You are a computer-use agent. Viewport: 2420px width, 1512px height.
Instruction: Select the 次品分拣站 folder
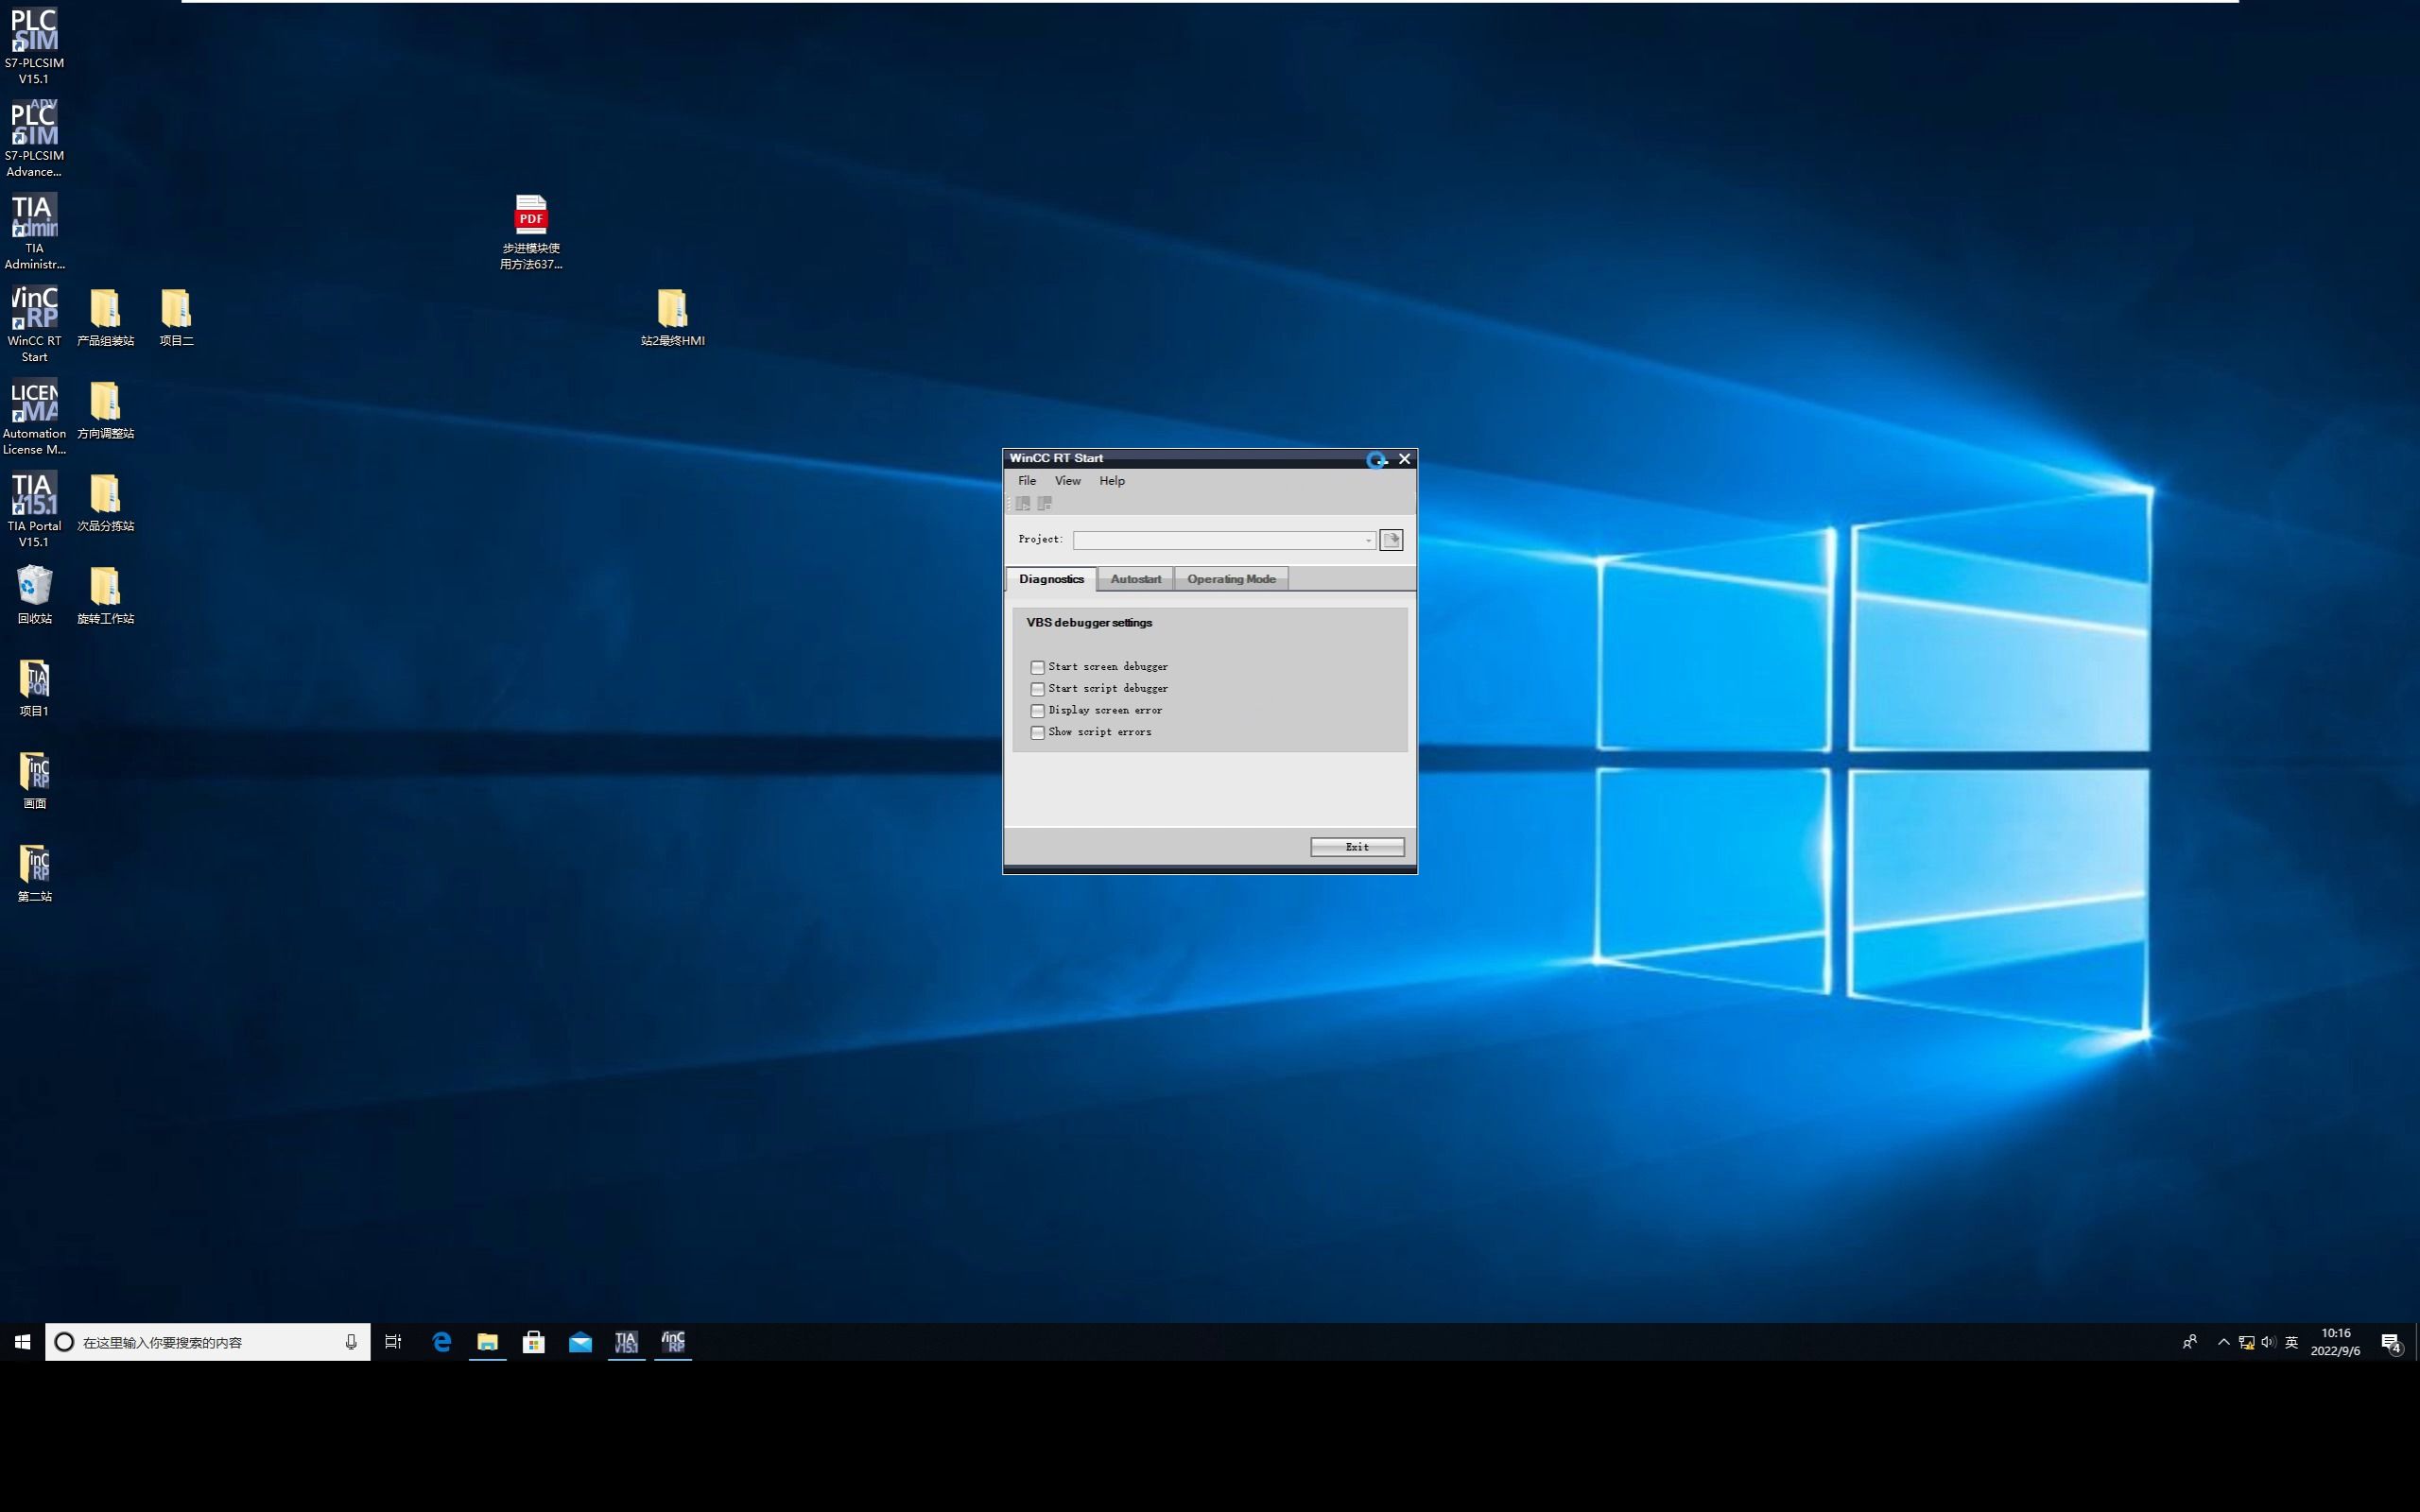click(105, 503)
